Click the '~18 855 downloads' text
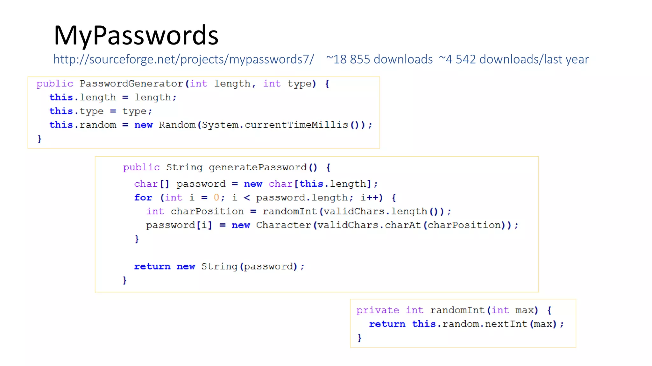 (379, 59)
